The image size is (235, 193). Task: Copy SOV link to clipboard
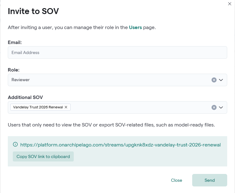43,156
